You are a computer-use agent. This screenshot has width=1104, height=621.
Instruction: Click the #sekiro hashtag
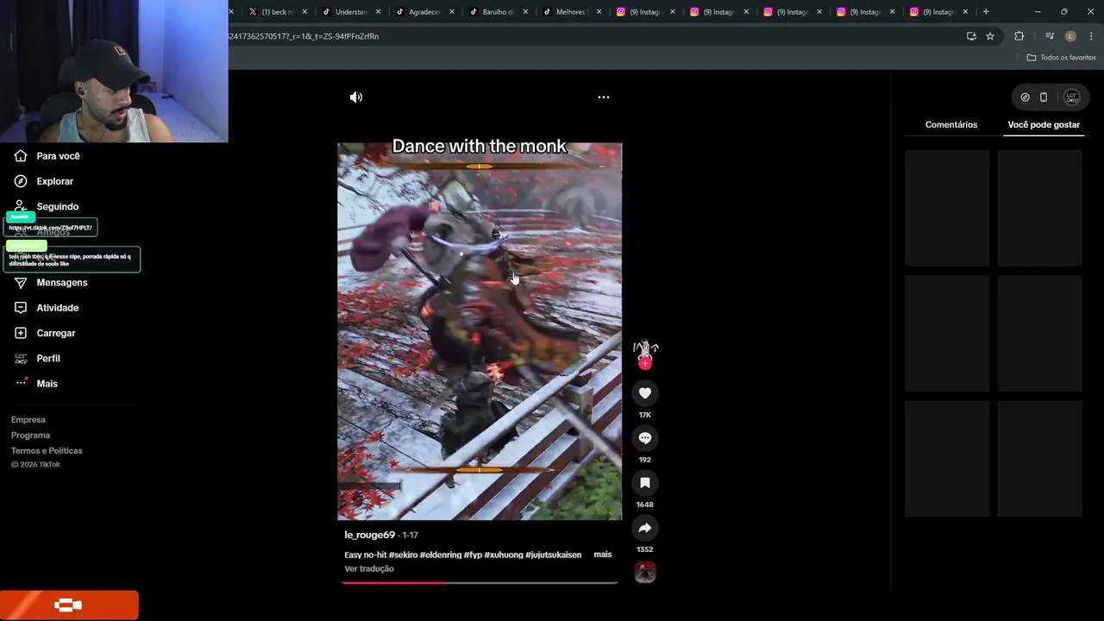tap(403, 555)
